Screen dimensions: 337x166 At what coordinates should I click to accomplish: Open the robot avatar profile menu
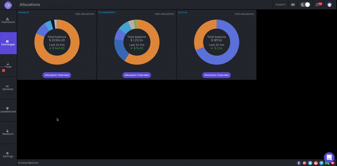[x=329, y=5]
